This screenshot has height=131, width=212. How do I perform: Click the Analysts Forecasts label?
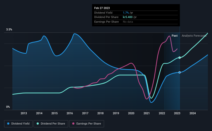coord(194,36)
